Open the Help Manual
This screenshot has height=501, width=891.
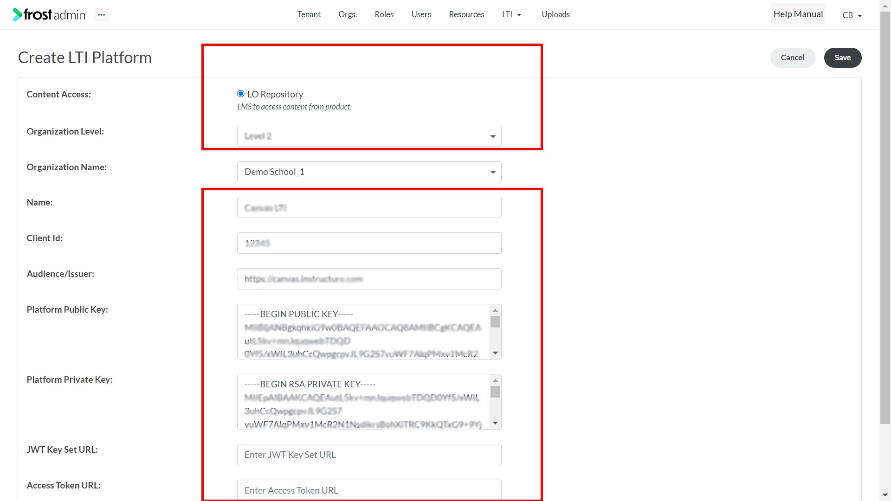[798, 14]
